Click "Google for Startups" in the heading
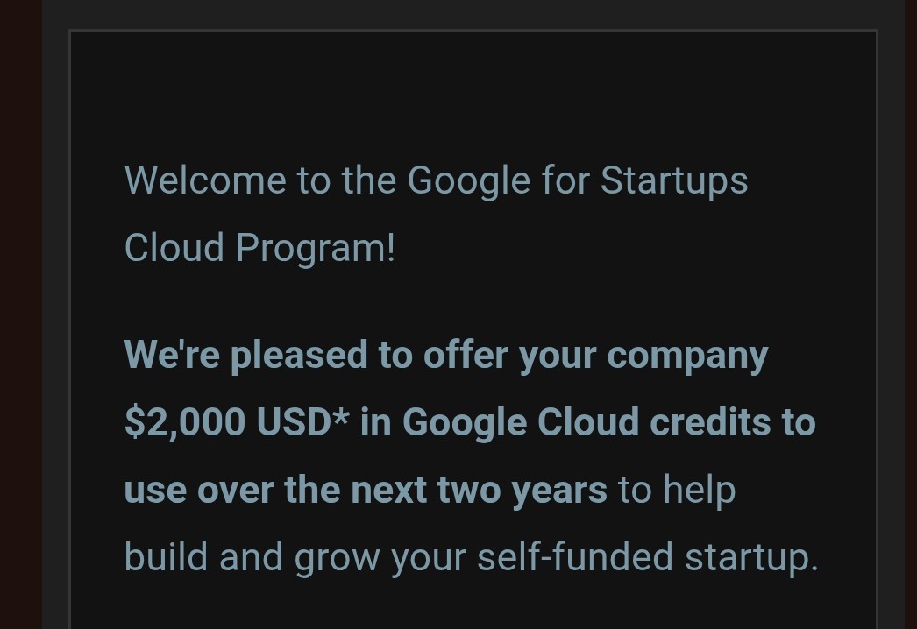 click(577, 181)
